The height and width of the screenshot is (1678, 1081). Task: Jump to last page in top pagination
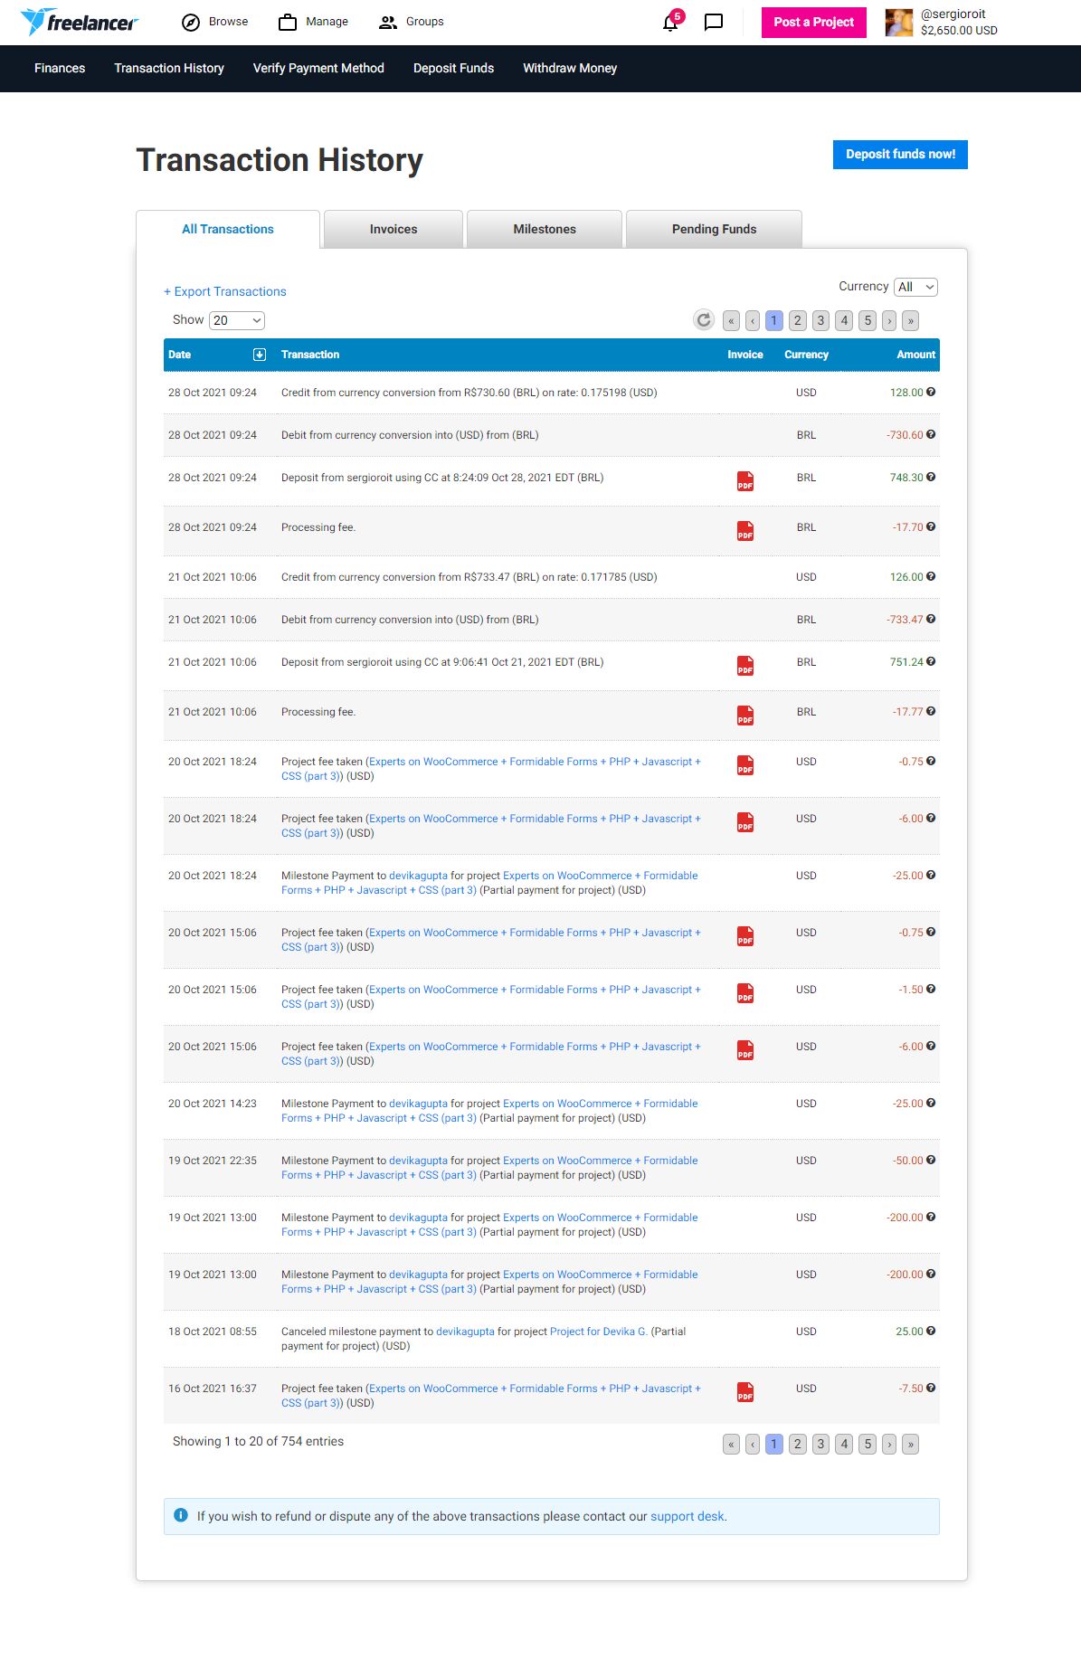click(x=911, y=320)
